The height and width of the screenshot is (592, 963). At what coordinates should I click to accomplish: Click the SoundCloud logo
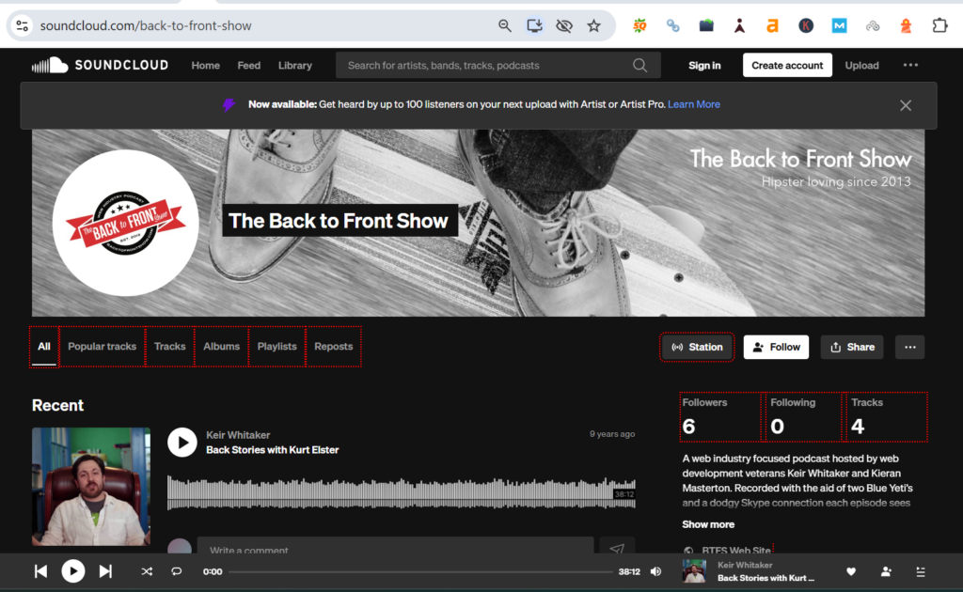point(100,65)
